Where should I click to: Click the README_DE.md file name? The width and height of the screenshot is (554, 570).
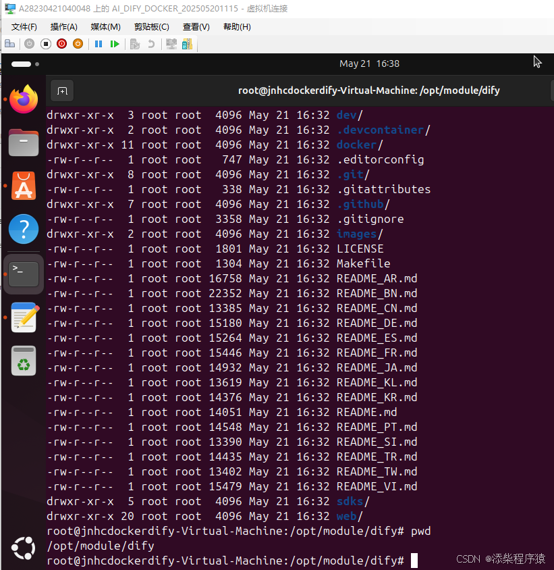coord(377,323)
